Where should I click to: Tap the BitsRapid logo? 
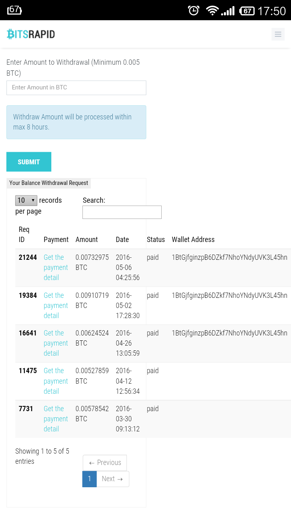(31, 34)
